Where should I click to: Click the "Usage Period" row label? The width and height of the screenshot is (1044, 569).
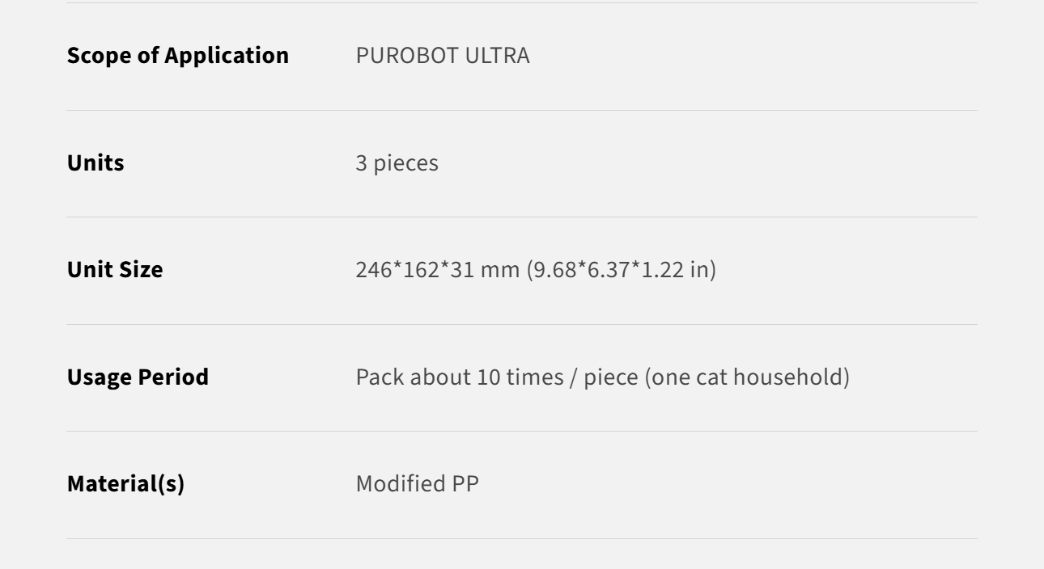138,377
